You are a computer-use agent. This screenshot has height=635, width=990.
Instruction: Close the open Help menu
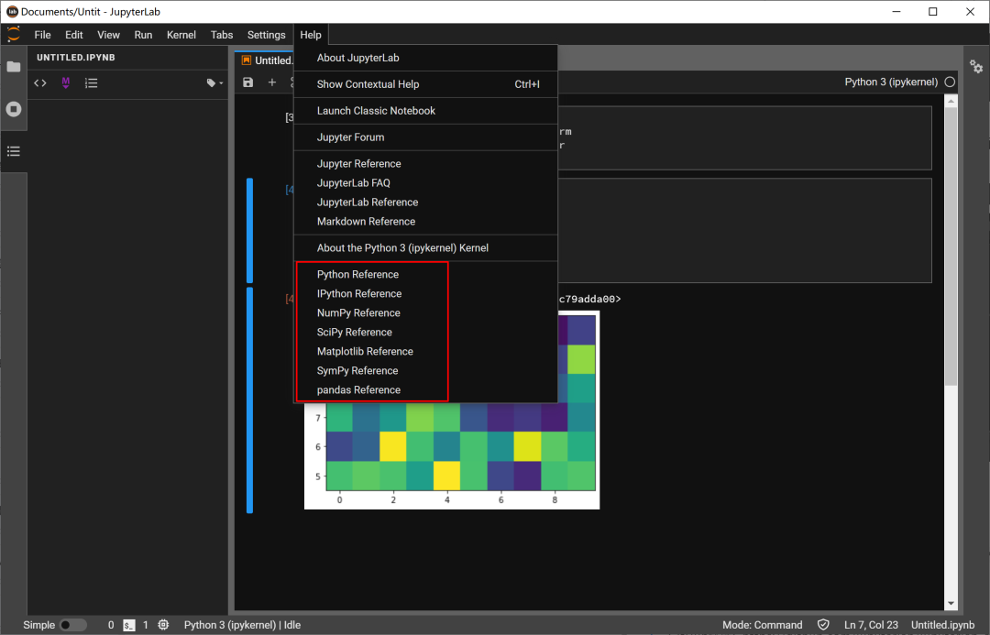click(x=311, y=35)
